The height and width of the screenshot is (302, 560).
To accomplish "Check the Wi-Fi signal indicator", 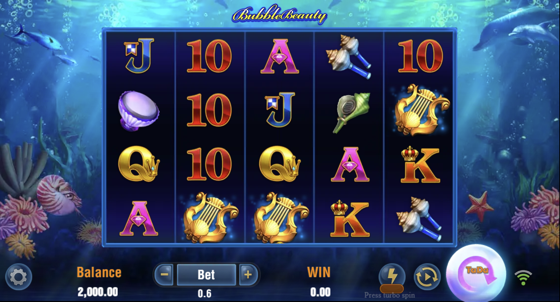I will coord(523,278).
